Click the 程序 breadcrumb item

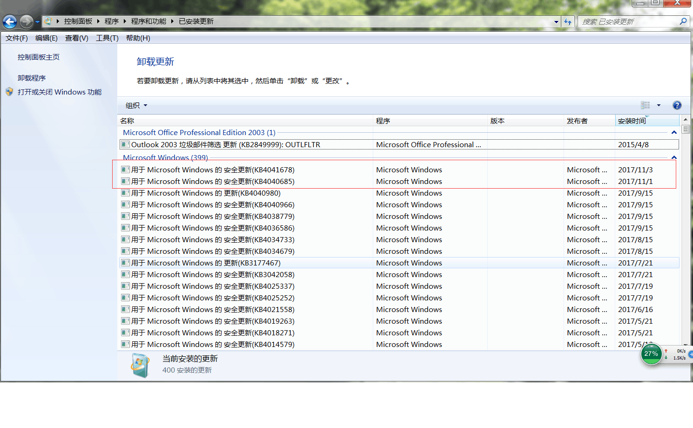[111, 21]
